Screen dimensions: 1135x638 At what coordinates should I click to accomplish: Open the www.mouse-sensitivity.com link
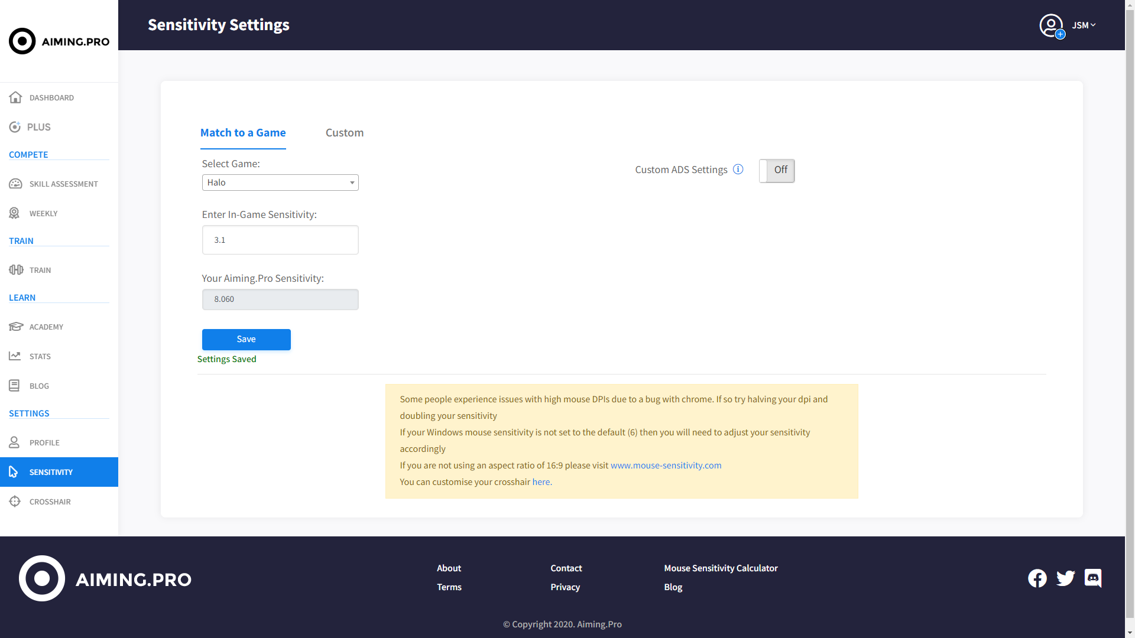click(x=666, y=466)
